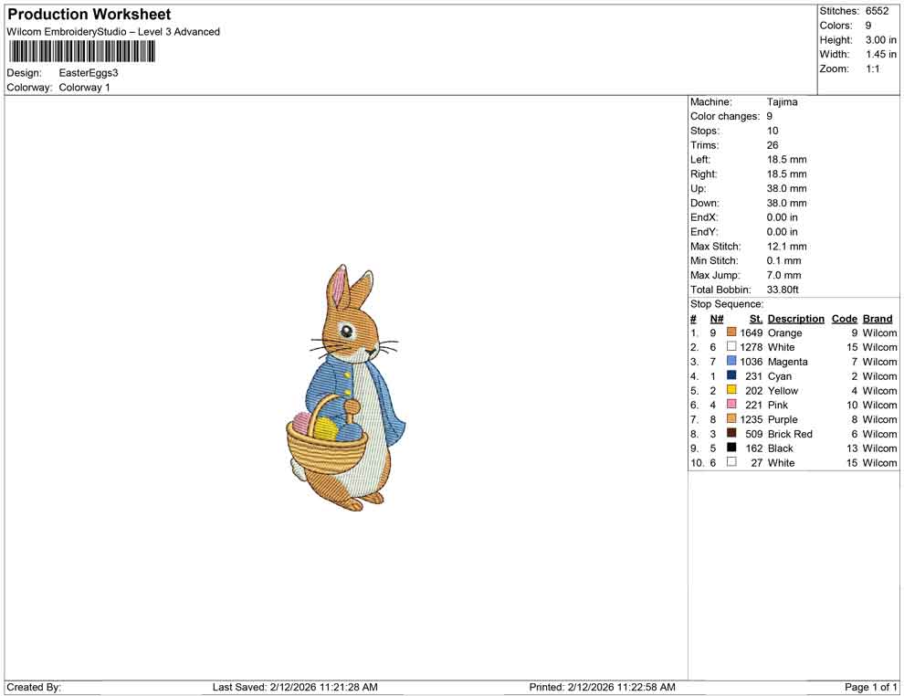904x696 pixels.
Task: Click the Black color swatch
Action: (x=731, y=448)
